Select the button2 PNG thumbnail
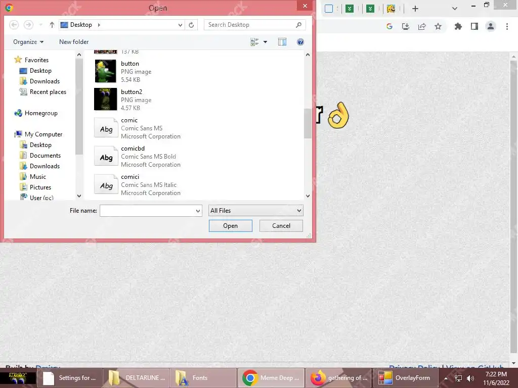The image size is (518, 388). tap(105, 99)
